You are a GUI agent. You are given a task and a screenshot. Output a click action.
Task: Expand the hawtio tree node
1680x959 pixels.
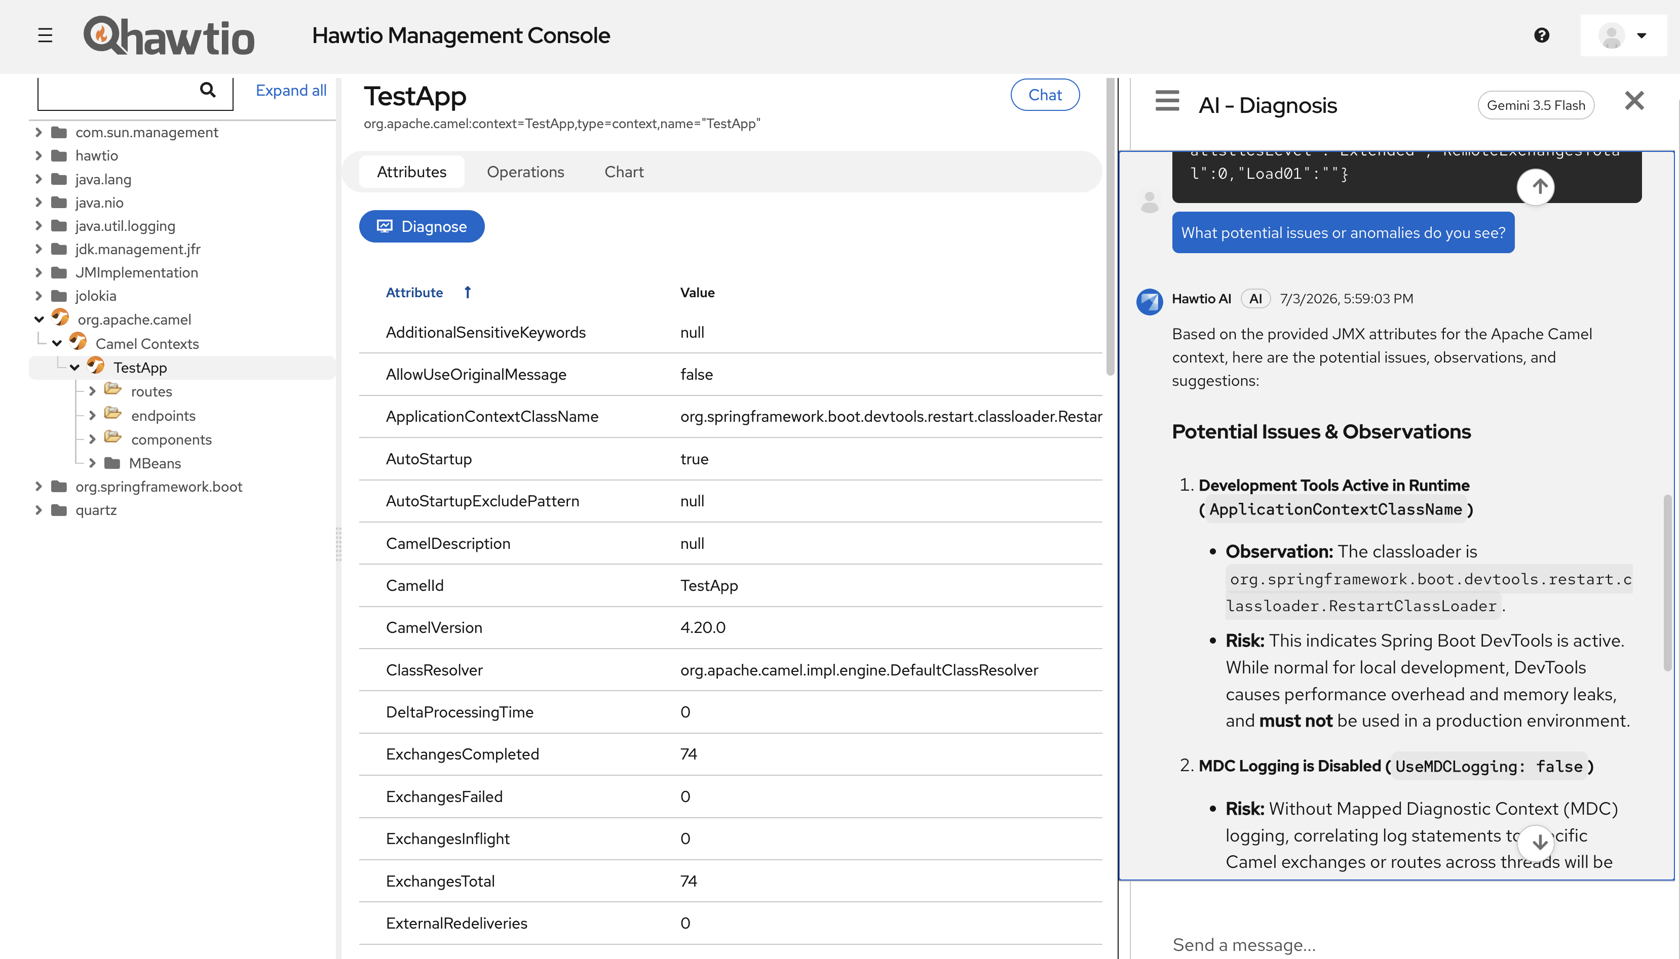pos(38,155)
